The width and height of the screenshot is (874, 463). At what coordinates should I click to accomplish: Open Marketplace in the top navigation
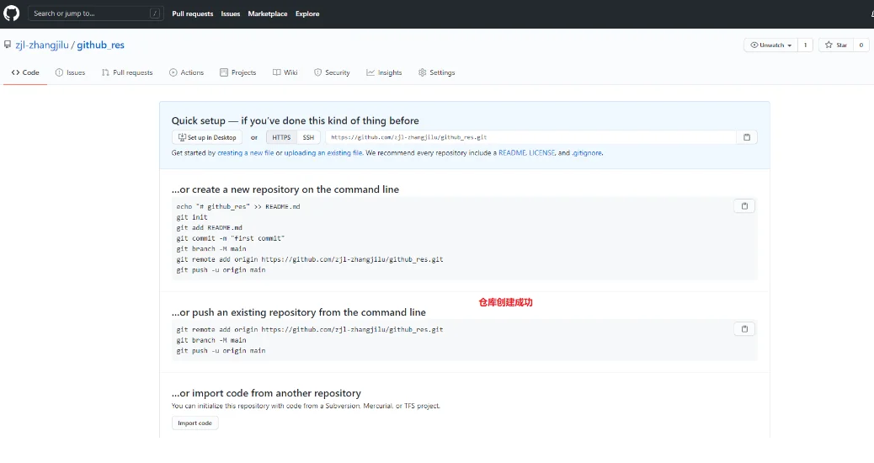click(267, 13)
